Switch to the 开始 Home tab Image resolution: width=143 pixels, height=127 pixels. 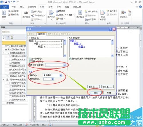(13, 7)
